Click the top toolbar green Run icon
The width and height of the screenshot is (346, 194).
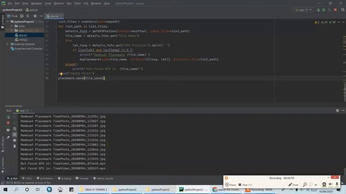point(318,10)
